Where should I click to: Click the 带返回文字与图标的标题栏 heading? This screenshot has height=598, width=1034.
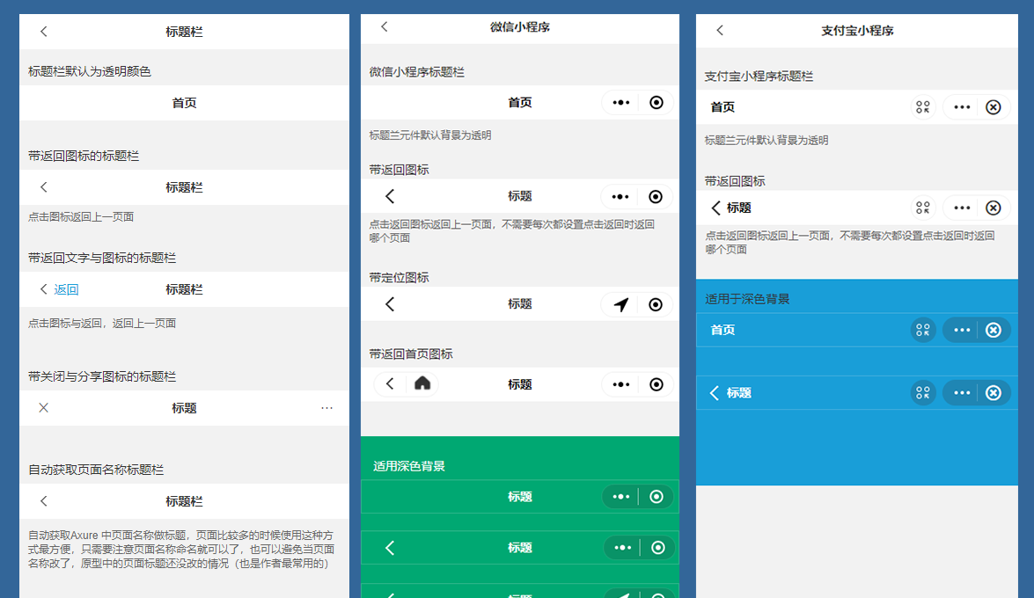(102, 258)
